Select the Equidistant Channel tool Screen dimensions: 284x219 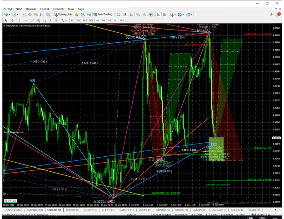pos(38,20)
